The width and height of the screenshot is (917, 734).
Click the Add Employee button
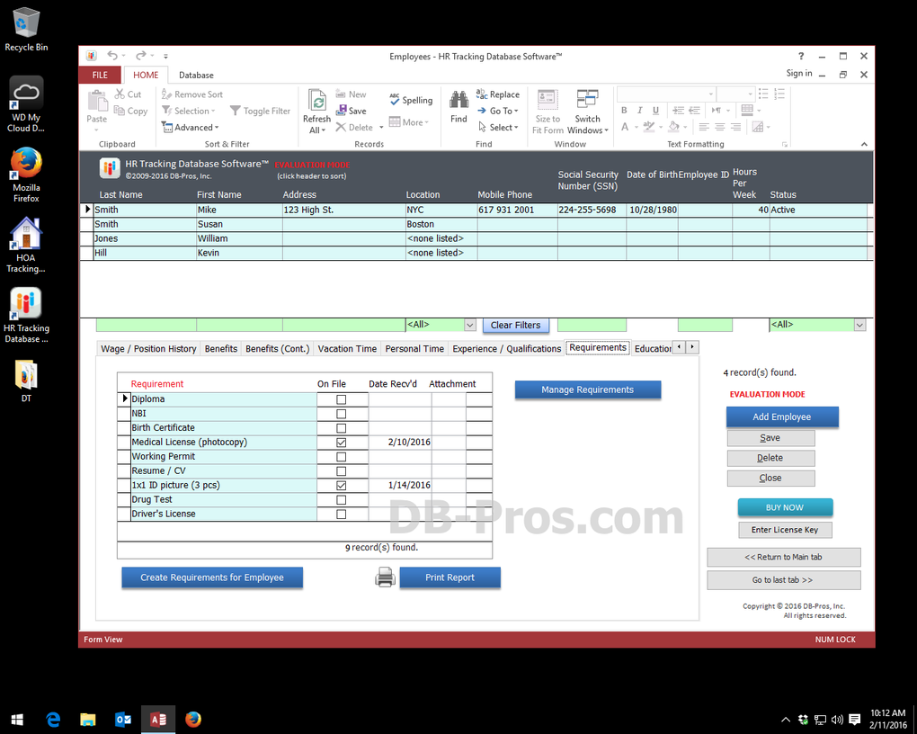(x=782, y=416)
